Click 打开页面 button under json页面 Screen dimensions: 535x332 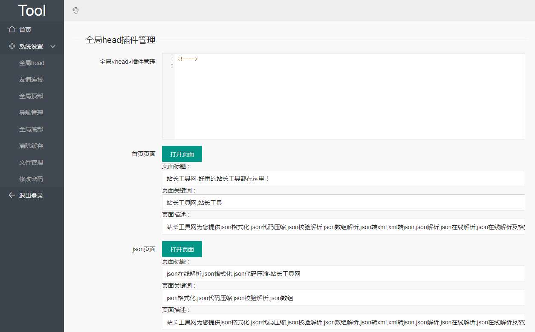pyautogui.click(x=182, y=249)
